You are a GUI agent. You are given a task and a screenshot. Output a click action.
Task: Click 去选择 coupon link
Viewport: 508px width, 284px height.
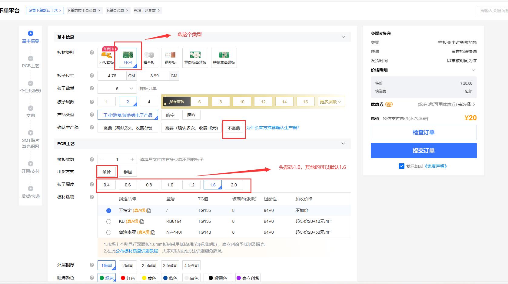(466, 104)
